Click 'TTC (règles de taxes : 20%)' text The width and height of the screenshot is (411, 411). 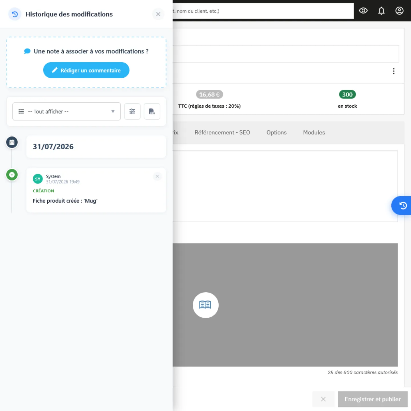pos(209,106)
